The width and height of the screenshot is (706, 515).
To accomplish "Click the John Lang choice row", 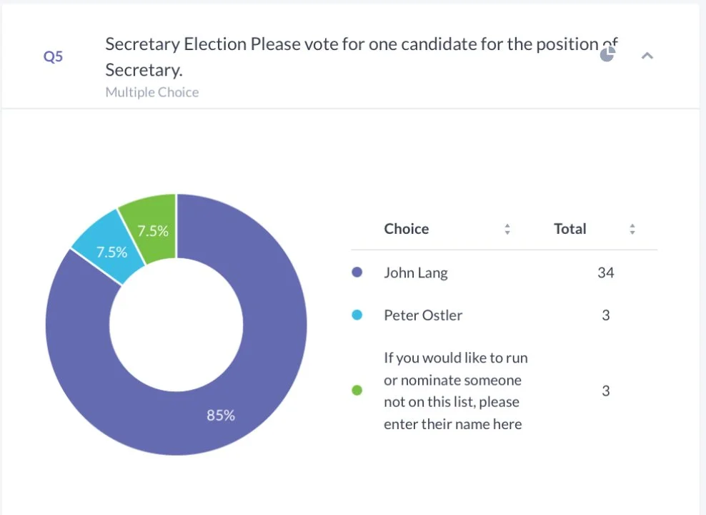I will (416, 273).
